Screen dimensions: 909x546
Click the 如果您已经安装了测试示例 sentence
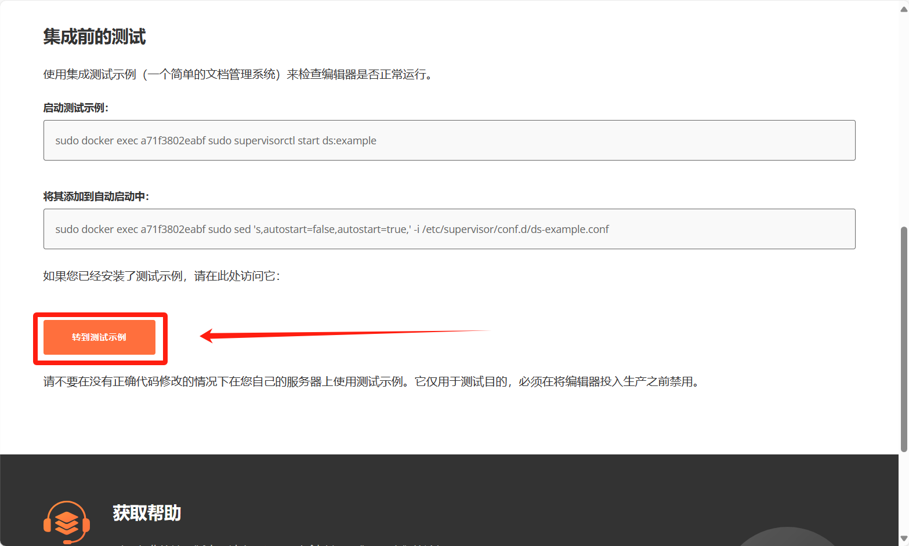[x=162, y=276]
